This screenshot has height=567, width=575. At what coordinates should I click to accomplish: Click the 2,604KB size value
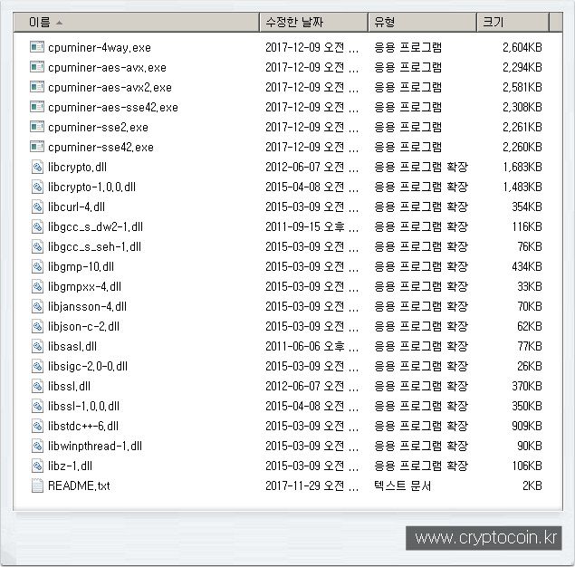[x=522, y=47]
